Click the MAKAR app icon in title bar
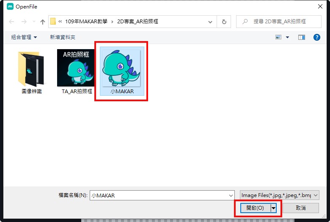The image size is (330, 222). (10, 6)
